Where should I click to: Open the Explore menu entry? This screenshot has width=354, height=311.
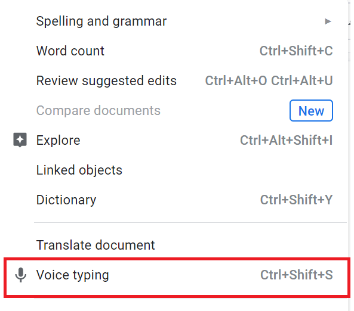pyautogui.click(x=59, y=140)
